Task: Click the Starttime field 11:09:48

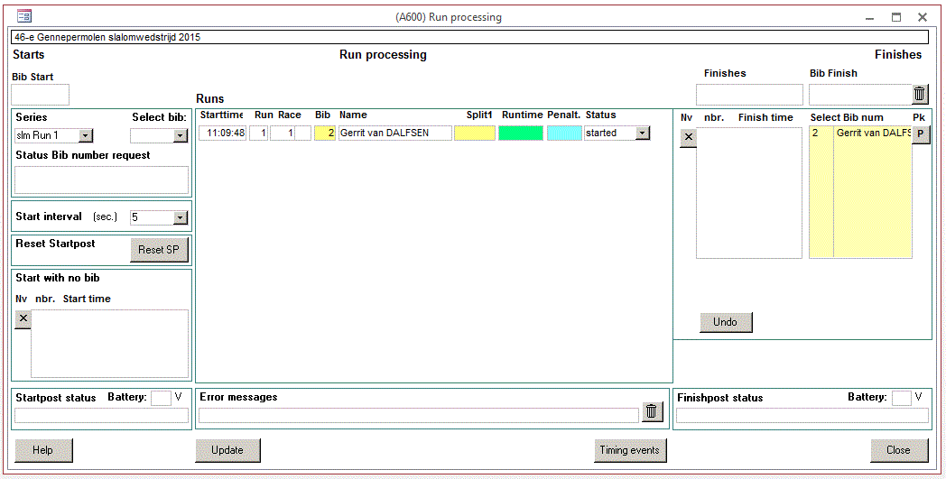Action: [223, 134]
